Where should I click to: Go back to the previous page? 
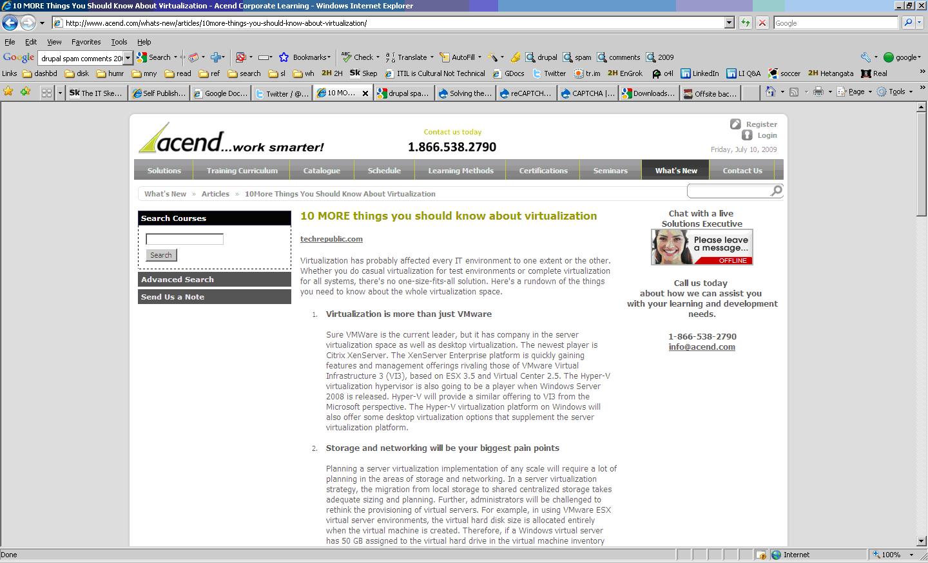tap(10, 23)
